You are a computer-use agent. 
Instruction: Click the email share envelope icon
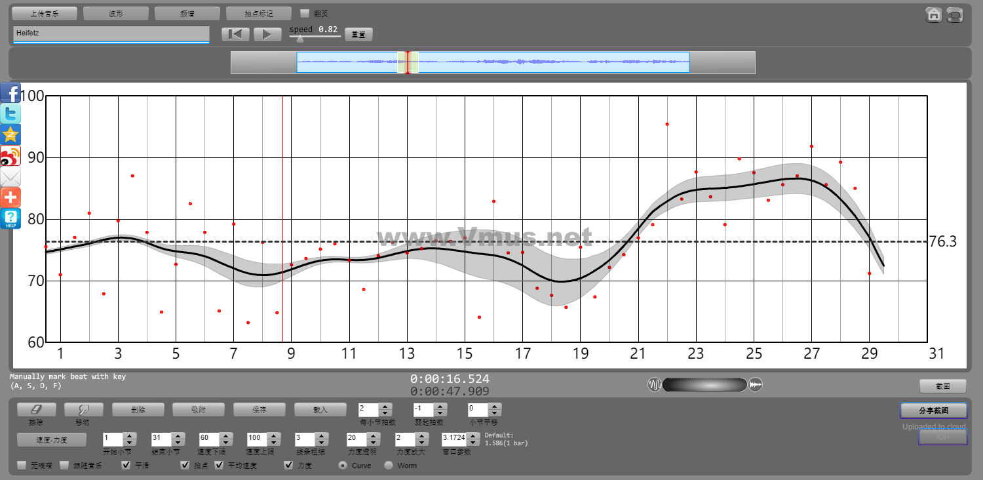click(x=10, y=177)
